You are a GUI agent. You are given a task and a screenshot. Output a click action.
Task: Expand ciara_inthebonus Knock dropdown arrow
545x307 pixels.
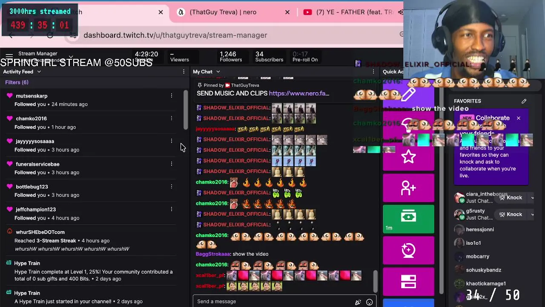pyautogui.click(x=532, y=197)
